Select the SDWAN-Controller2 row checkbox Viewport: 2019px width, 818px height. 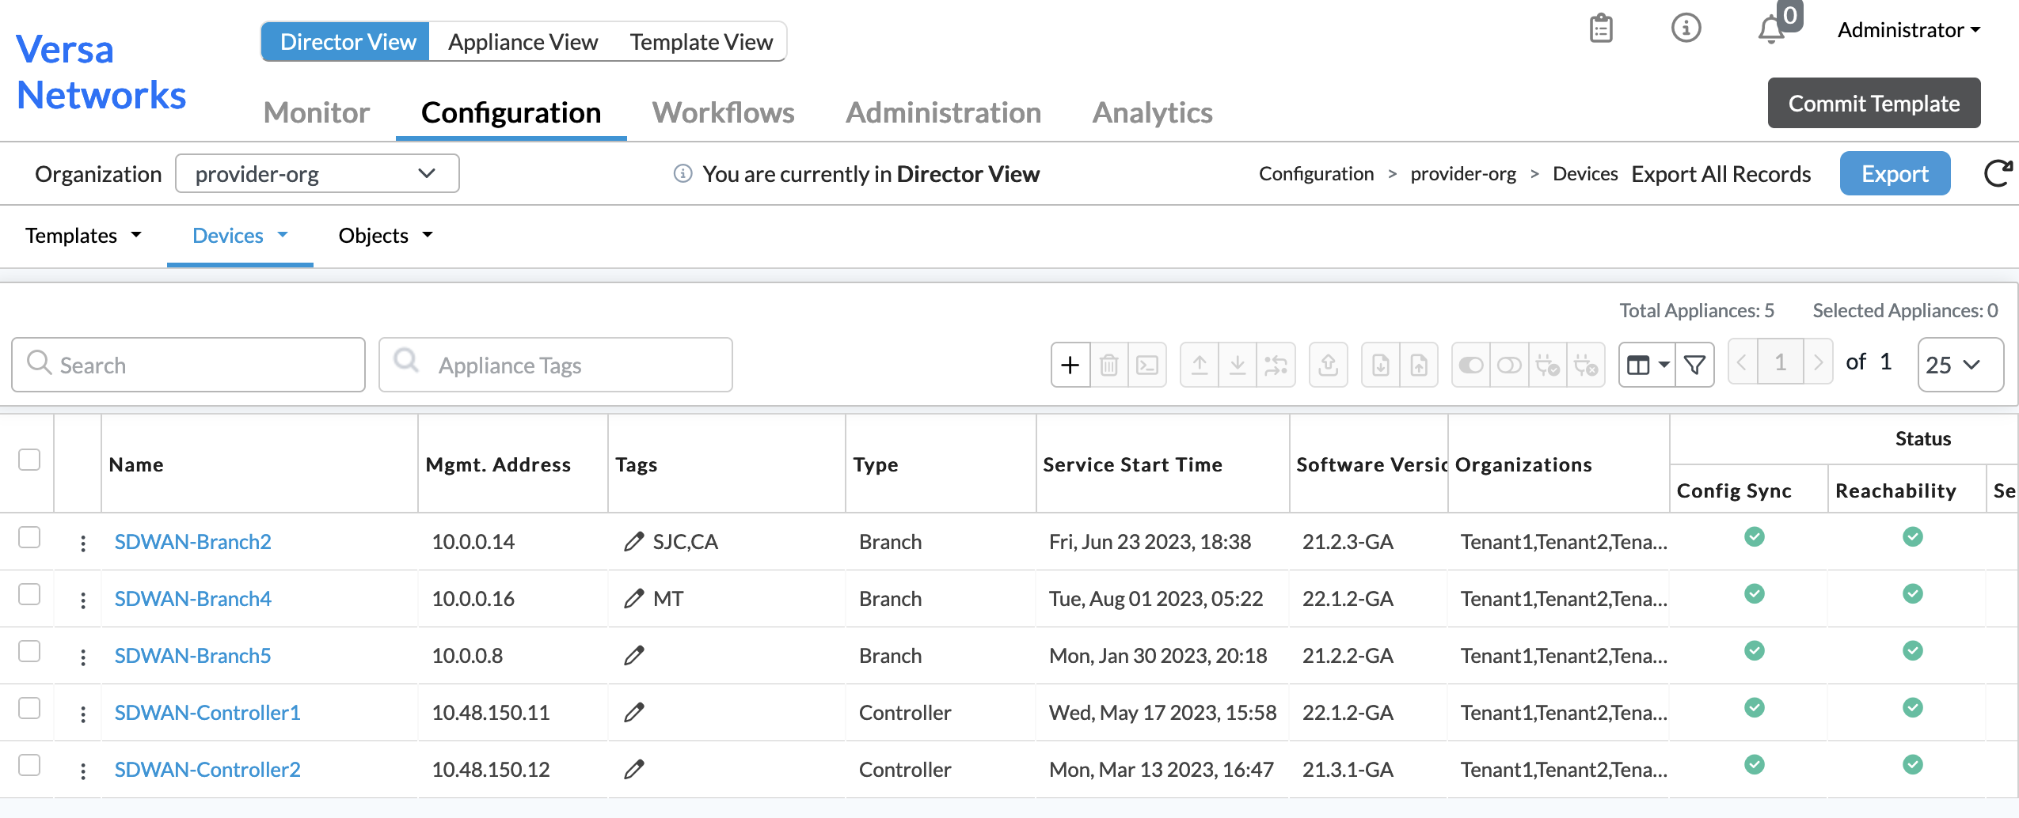(29, 765)
